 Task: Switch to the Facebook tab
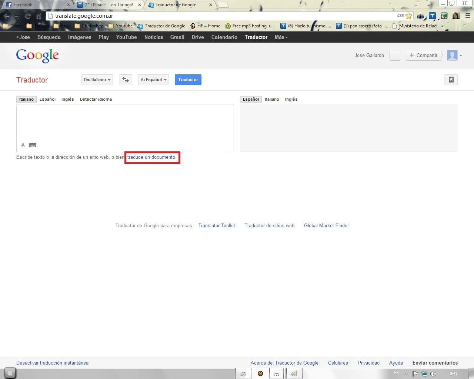pos(36,5)
